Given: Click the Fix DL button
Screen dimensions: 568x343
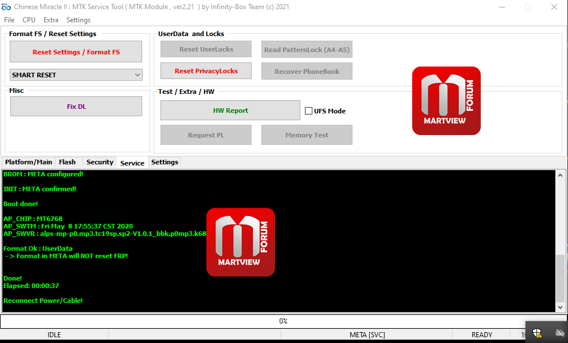Looking at the screenshot, I should coord(76,107).
